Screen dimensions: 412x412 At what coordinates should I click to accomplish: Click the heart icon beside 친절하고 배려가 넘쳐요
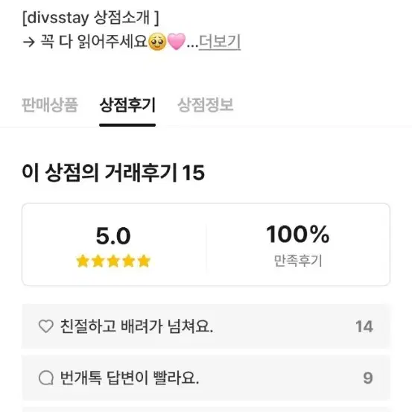pos(46,326)
